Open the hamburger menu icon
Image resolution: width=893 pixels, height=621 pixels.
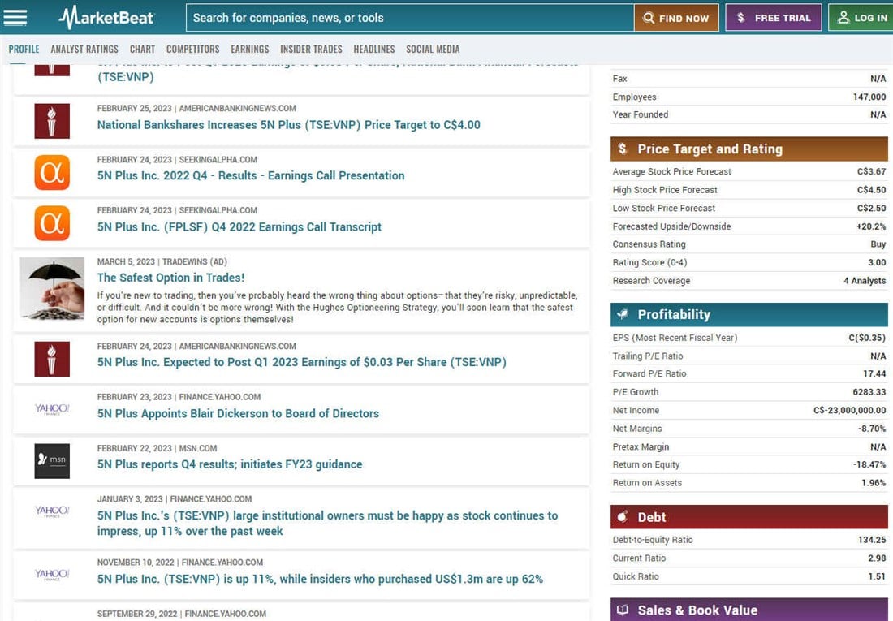point(15,17)
